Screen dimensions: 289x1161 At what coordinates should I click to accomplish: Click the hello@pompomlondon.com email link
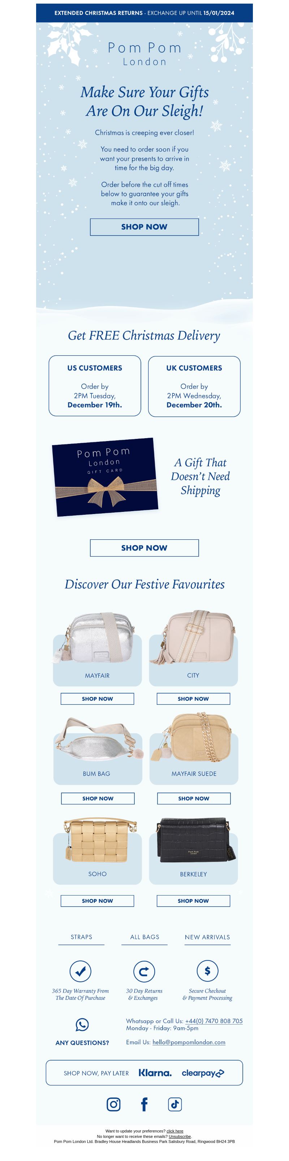(189, 1042)
